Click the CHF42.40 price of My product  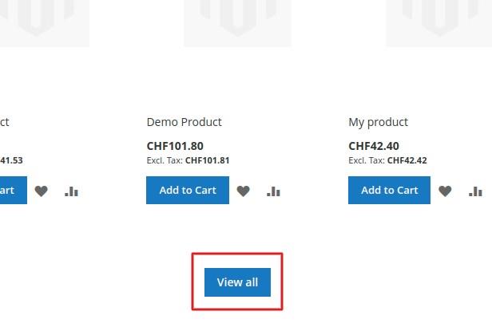coord(374,146)
